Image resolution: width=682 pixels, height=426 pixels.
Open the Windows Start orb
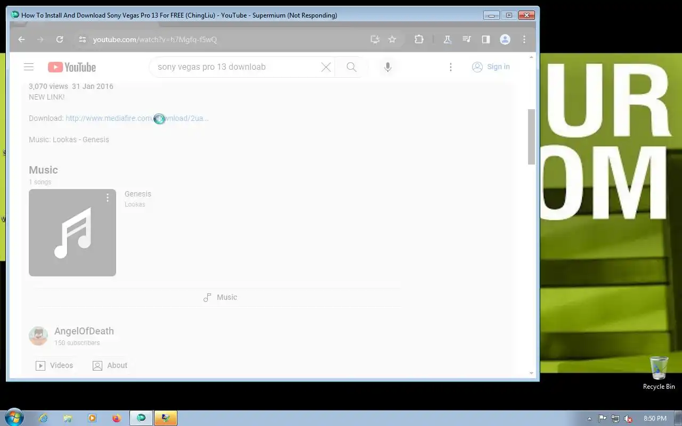[x=14, y=417]
